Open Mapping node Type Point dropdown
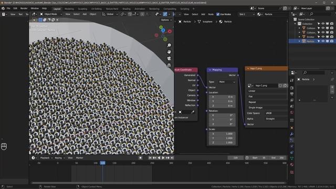The width and height of the screenshot is (336, 189). (227, 82)
